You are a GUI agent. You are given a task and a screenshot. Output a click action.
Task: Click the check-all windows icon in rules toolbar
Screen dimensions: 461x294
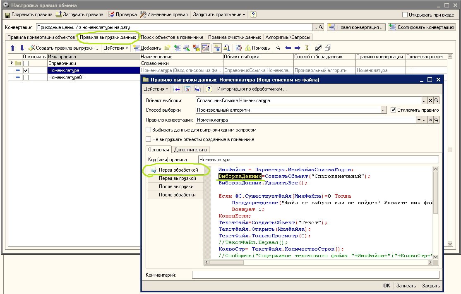pyautogui.click(x=318, y=48)
